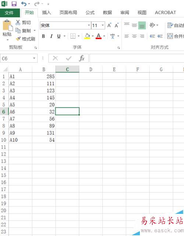Screen dimensions: 184x236
Task: Open the fill color dropdown arrow
Action: [93, 36]
